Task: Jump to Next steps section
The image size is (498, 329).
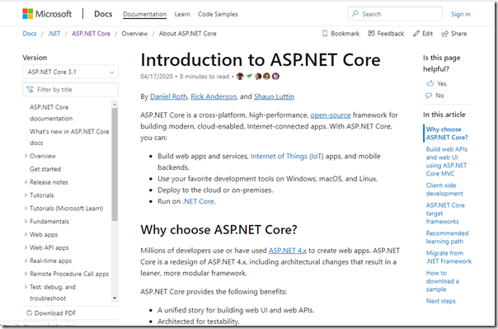Action: point(441,301)
